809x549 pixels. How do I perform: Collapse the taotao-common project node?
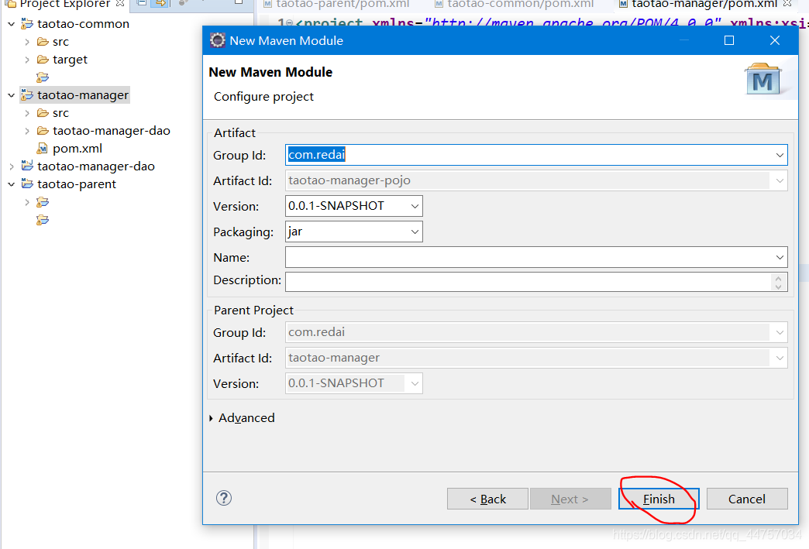(x=12, y=24)
